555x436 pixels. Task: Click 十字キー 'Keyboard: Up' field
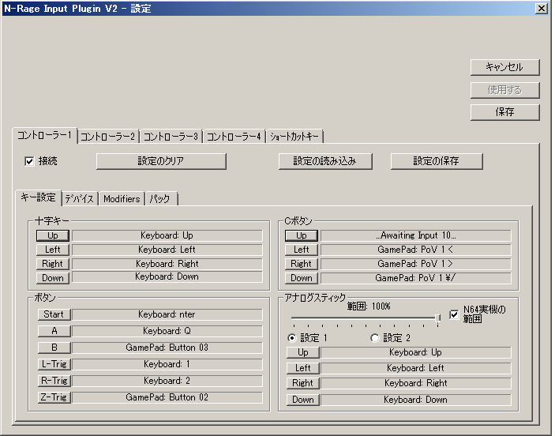click(167, 235)
